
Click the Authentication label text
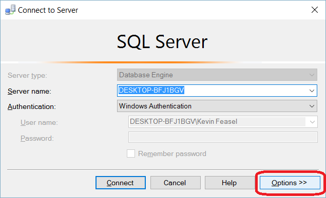[32, 106]
